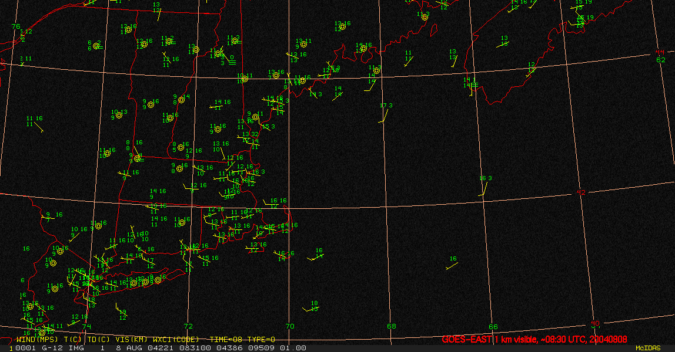Click the TIME=08 legend text
This screenshot has height=352, width=675.
point(226,340)
